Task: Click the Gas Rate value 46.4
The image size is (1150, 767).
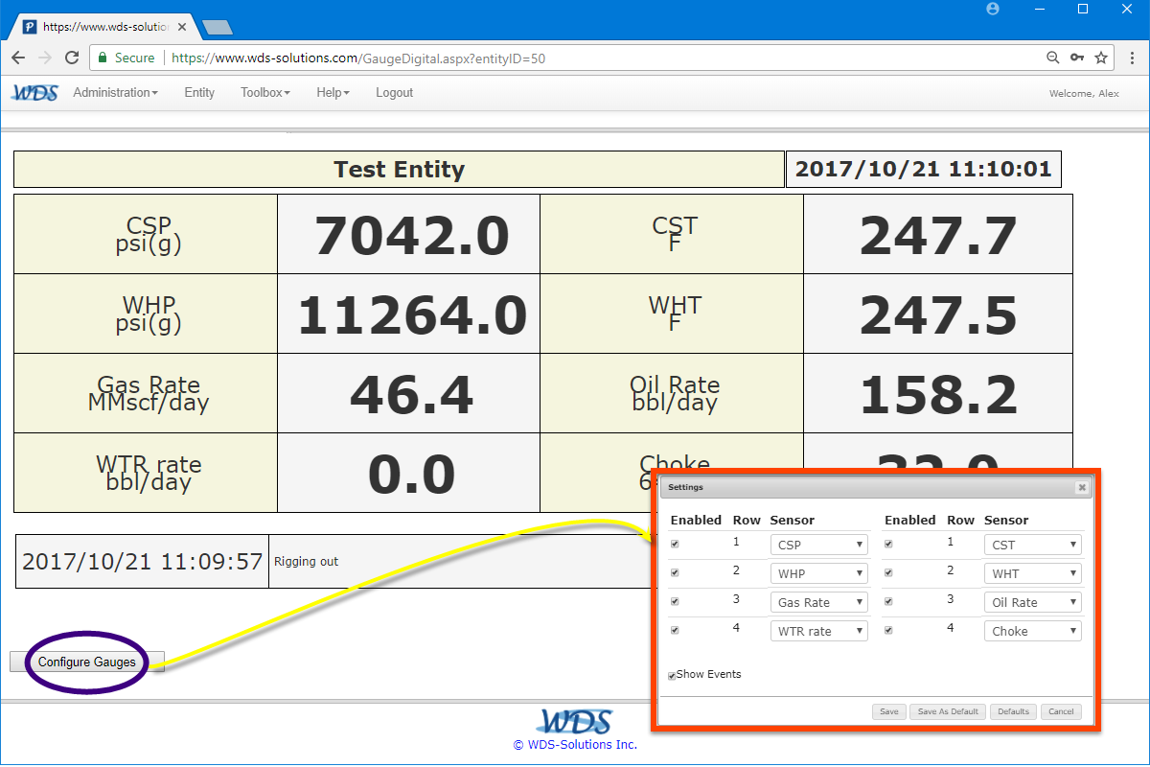Action: [412, 395]
